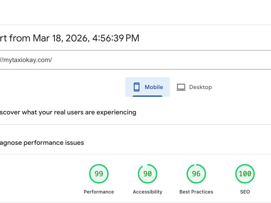Screen dimensions: 271x203
Task: Switch to the Desktop tab
Action: coord(194,87)
